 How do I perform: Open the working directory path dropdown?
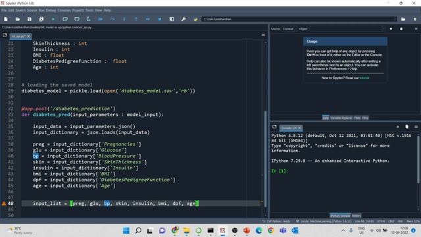click(395, 19)
